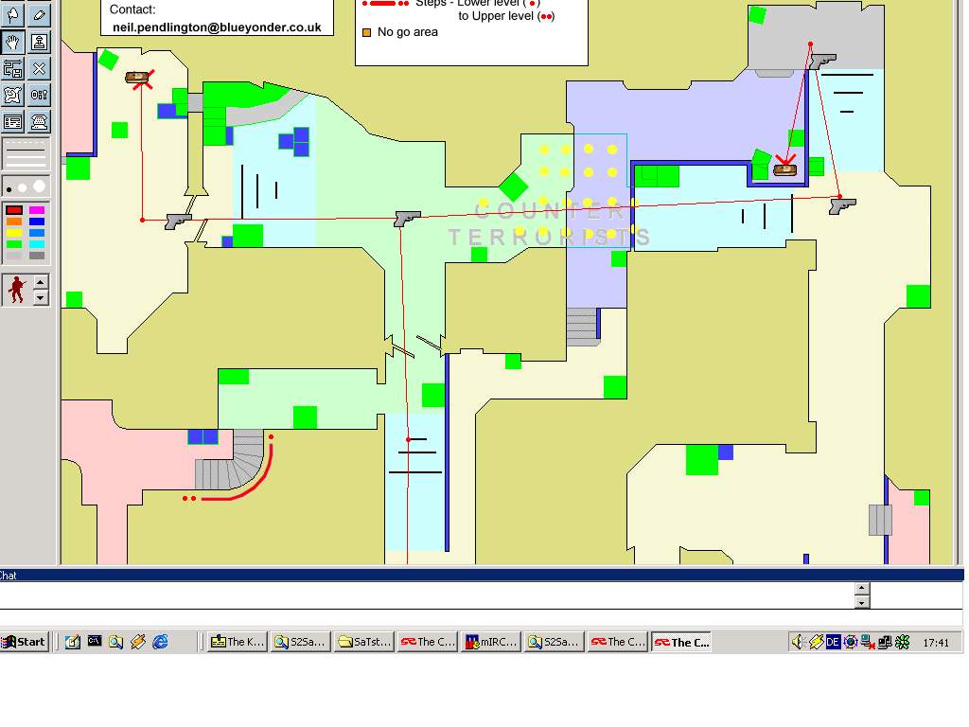Click the route save tool icon
Screen dimensions: 969x727
(12, 68)
